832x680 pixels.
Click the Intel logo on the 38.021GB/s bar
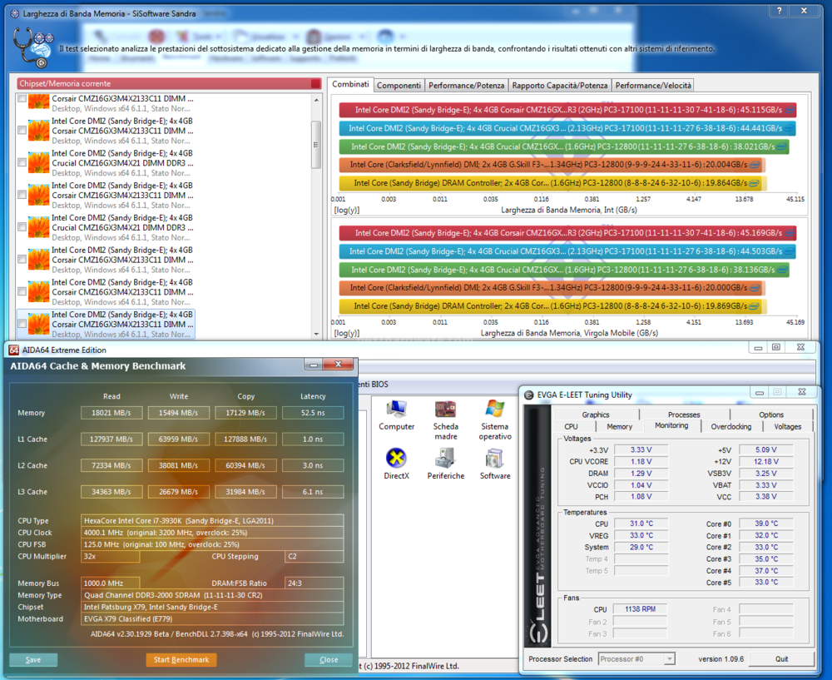[781, 146]
